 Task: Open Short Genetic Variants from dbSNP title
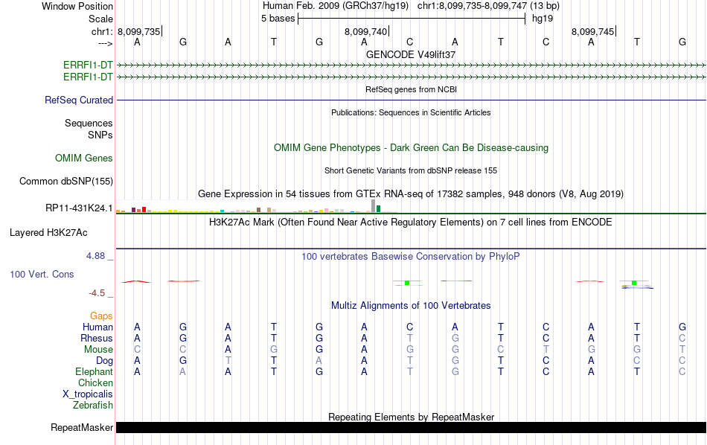(x=411, y=170)
